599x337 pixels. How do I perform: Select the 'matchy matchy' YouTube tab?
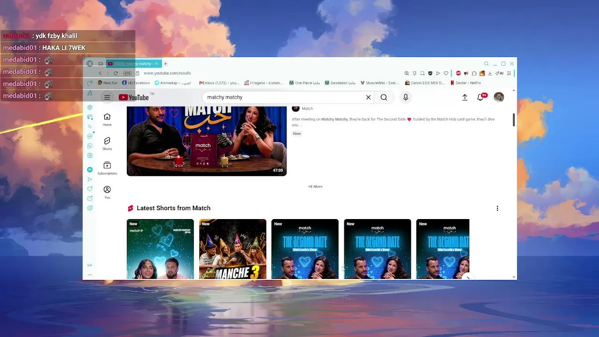point(133,64)
